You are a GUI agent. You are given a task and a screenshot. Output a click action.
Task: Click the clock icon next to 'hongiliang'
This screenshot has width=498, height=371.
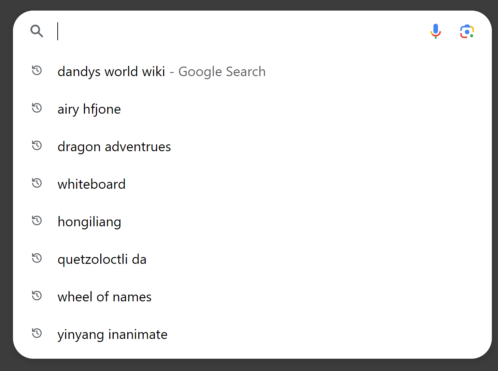[x=37, y=221]
